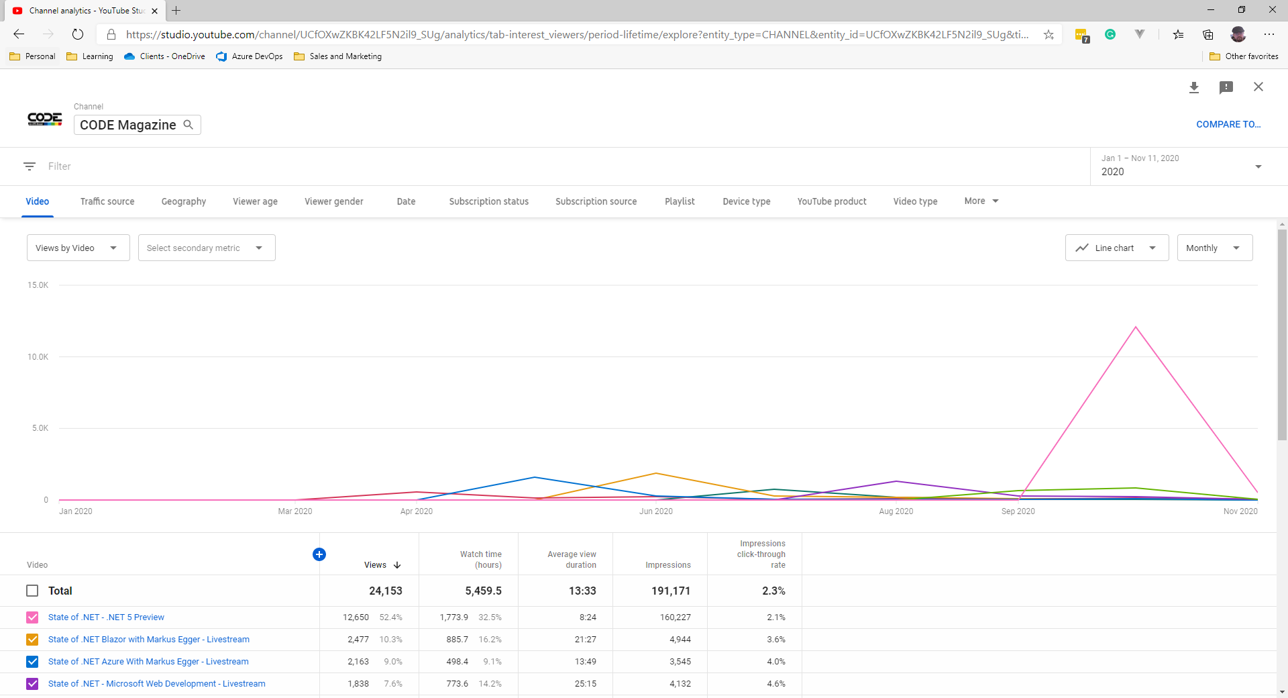Open a new browser tab
Viewport: 1288px width, 698px height.
click(176, 10)
